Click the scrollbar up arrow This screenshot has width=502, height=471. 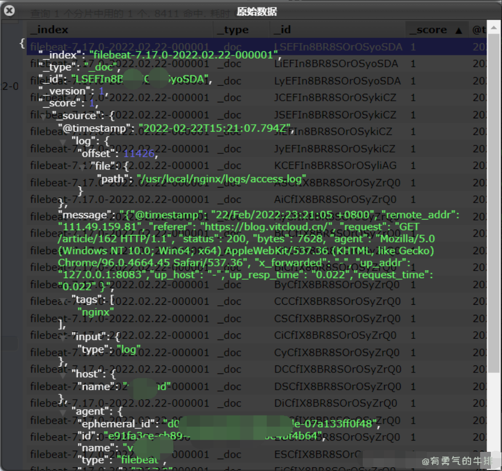[493, 28]
